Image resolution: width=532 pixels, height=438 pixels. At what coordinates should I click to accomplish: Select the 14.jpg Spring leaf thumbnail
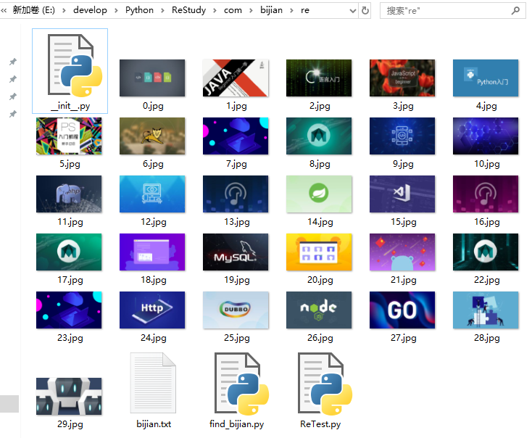click(319, 194)
